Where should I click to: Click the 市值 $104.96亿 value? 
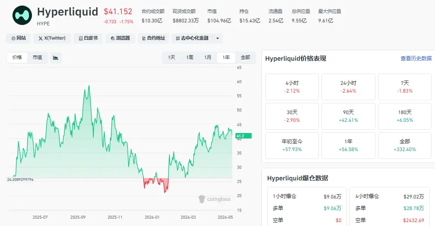click(219, 21)
